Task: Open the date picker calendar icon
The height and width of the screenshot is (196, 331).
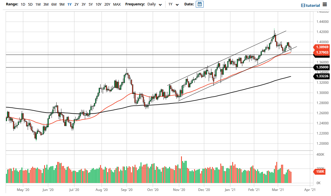Action: [x=199, y=4]
